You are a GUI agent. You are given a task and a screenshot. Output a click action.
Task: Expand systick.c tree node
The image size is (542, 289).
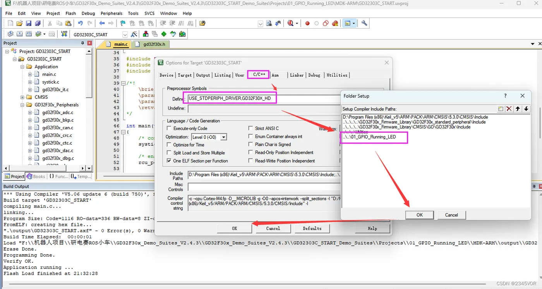[x=30, y=82]
